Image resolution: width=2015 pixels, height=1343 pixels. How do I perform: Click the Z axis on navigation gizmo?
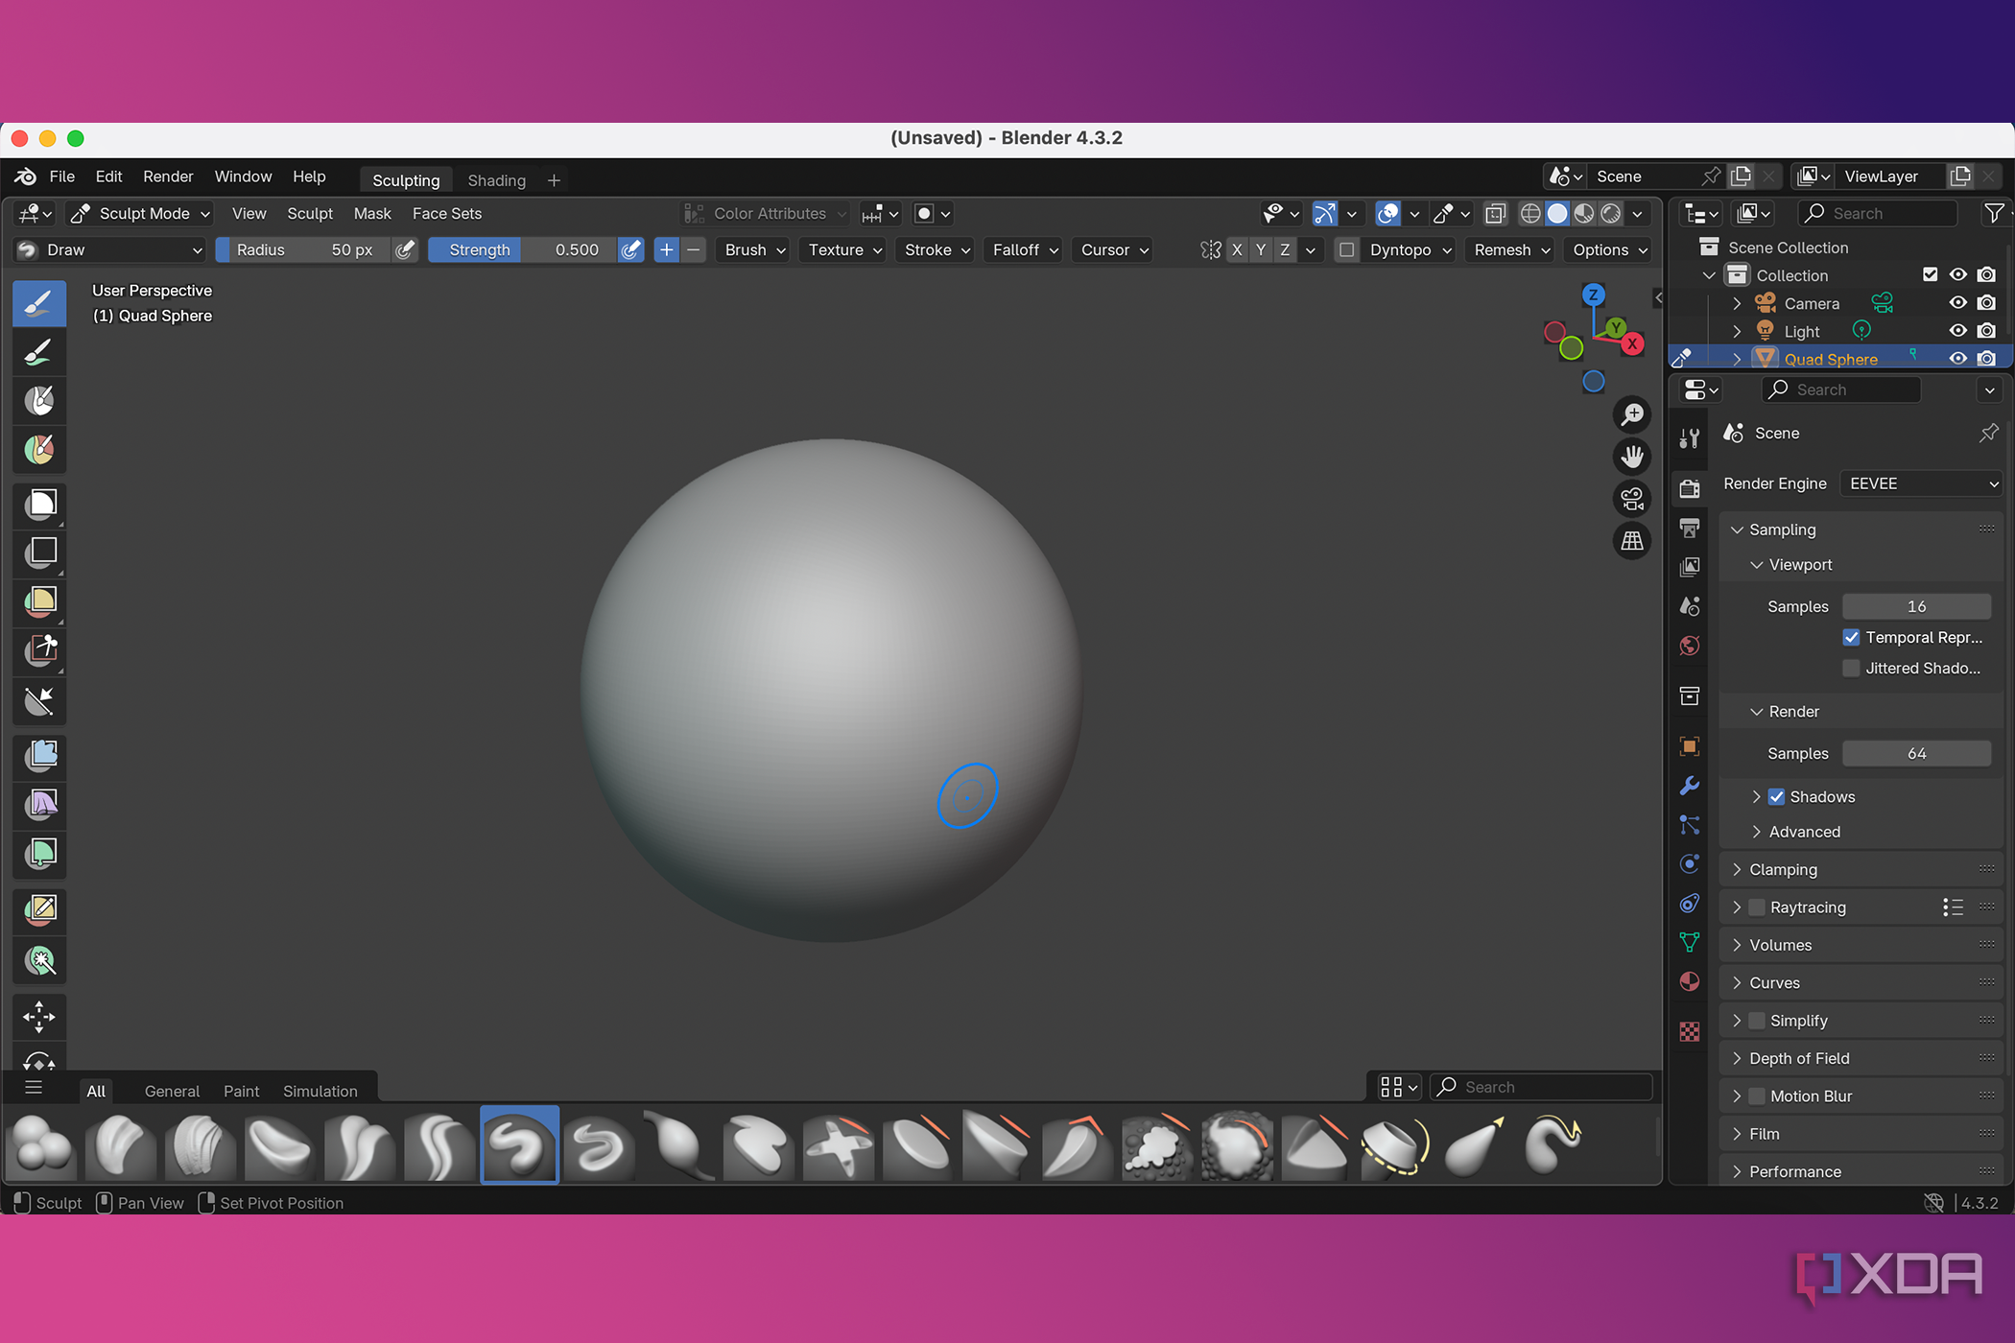tap(1593, 295)
